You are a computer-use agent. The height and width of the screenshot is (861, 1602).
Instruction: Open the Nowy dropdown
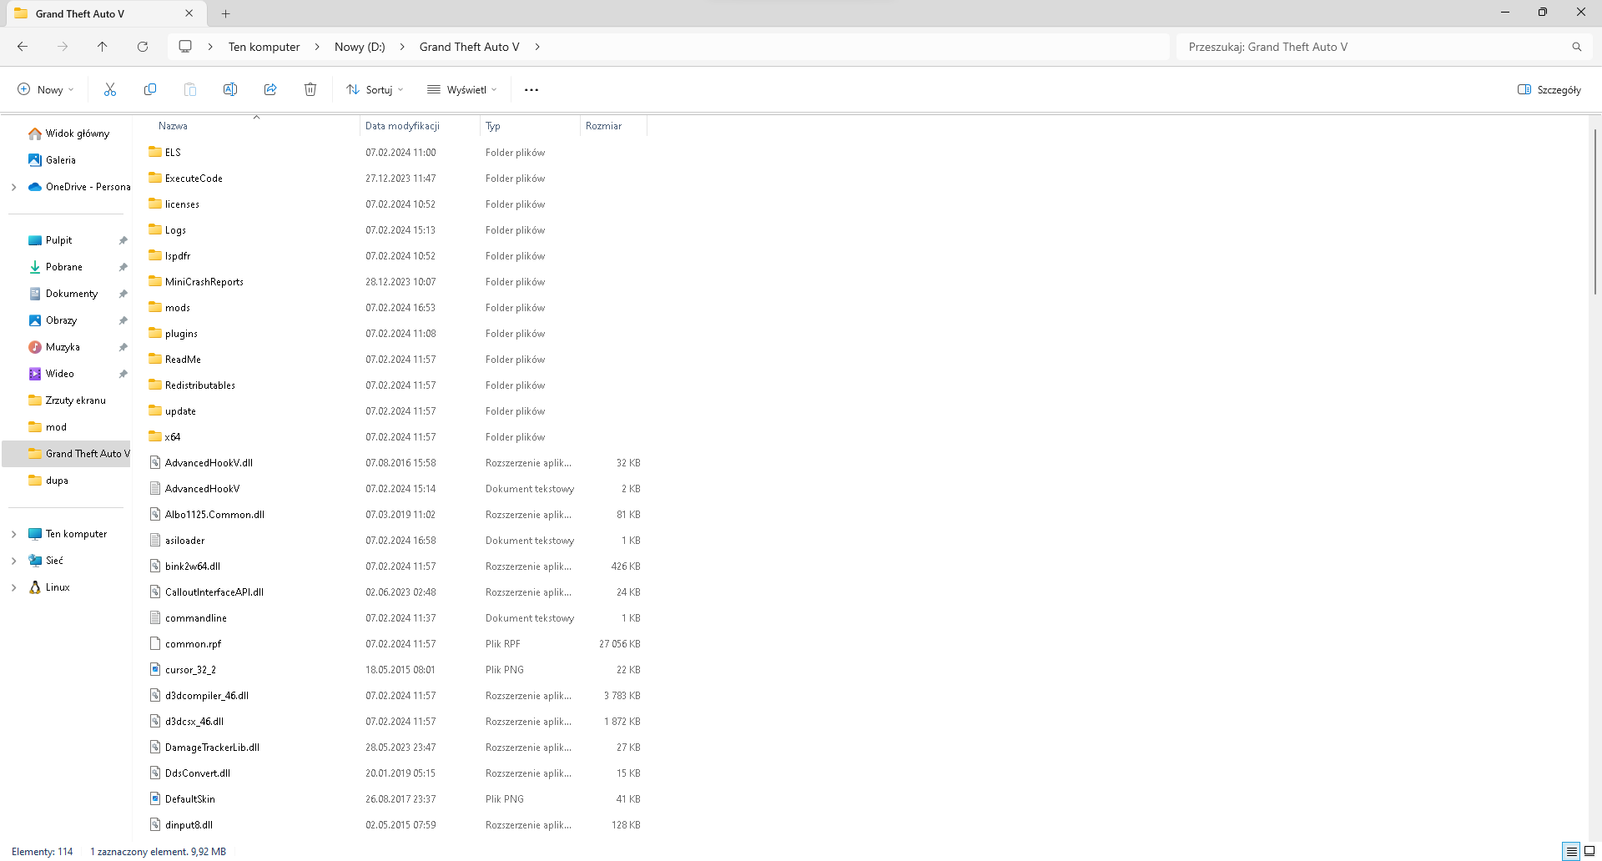coord(46,89)
